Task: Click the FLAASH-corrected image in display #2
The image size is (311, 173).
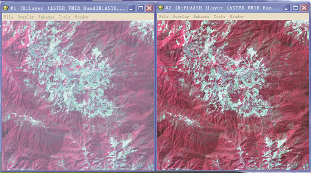Action: tap(233, 95)
